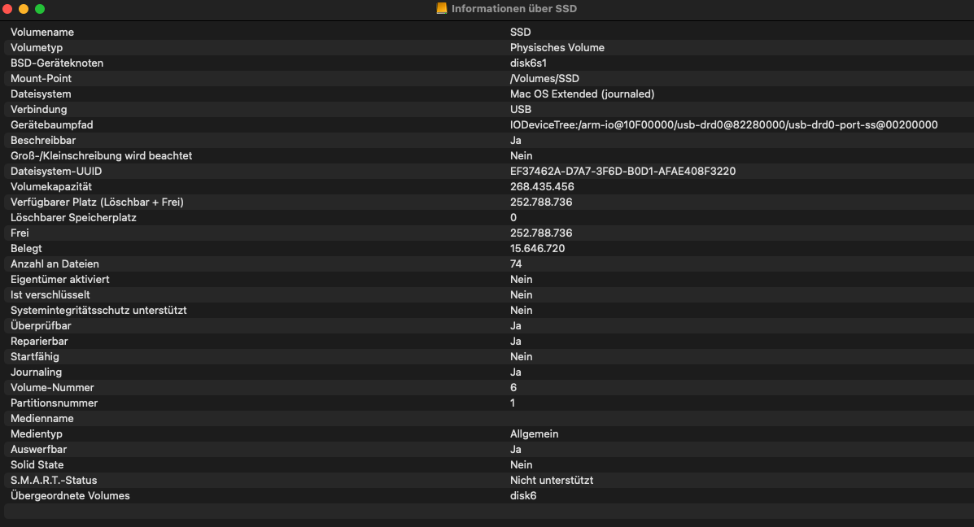Select the Volumename label
The height and width of the screenshot is (527, 974).
tap(42, 33)
